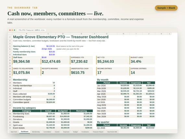Image resolution: width=185 pixels, height=139 pixels.
Task: Click the Net header in By month table
Action: tap(149, 83)
